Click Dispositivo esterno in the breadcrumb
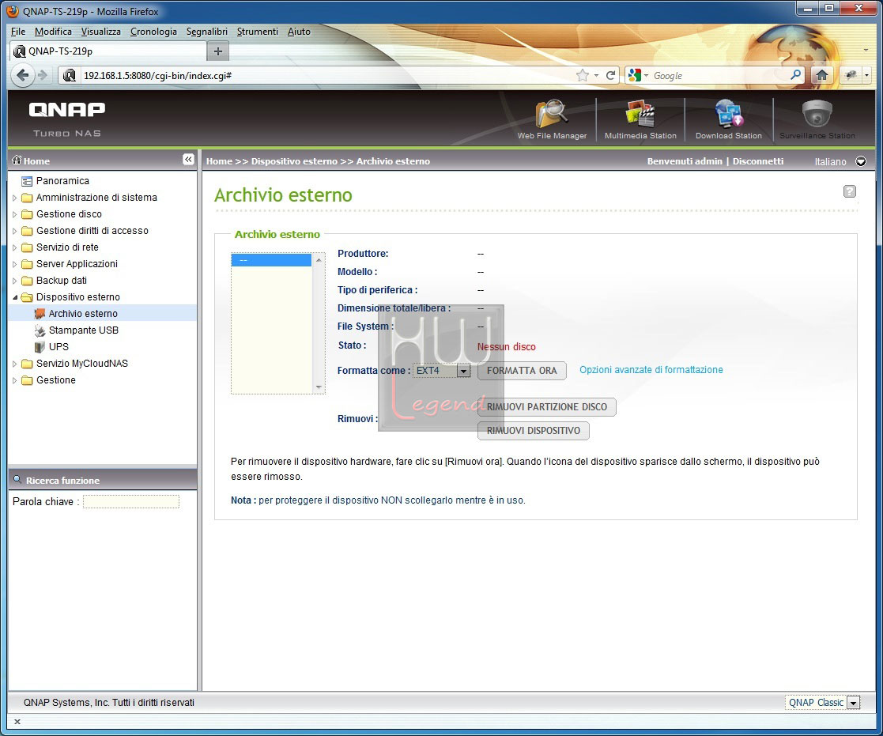Image resolution: width=883 pixels, height=736 pixels. pyautogui.click(x=294, y=161)
